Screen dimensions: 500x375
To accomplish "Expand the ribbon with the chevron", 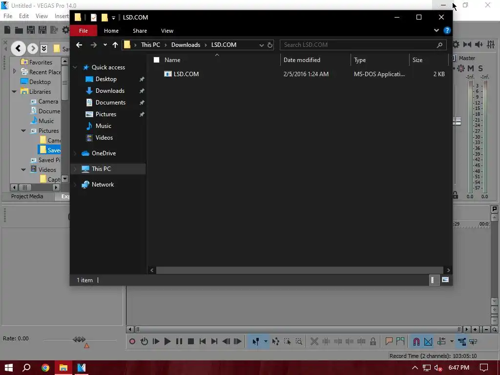I will 436,30.
